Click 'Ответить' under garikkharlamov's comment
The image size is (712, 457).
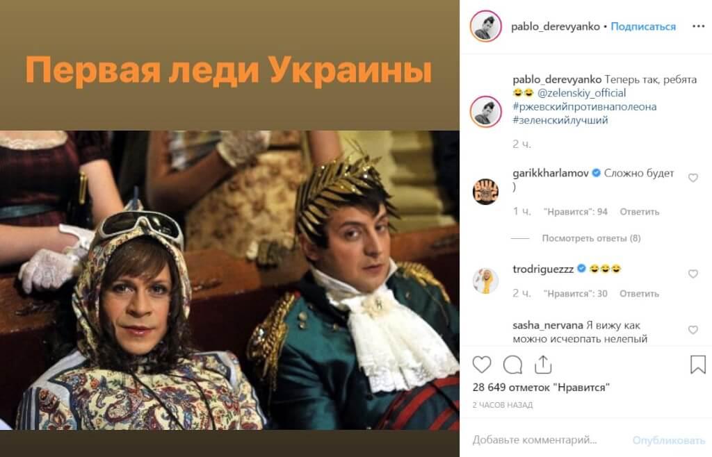[x=640, y=212]
